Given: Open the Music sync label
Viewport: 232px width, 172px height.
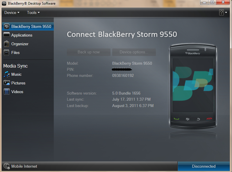Looking at the screenshot, I should pyautogui.click(x=16, y=74).
